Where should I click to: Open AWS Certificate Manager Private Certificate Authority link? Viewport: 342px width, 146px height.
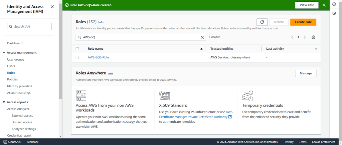196,114
